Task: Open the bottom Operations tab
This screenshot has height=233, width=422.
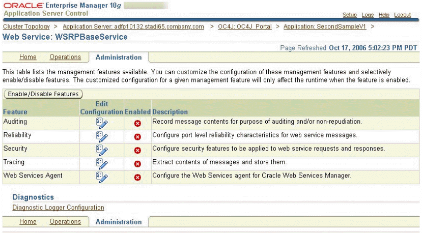Action: [65, 221]
